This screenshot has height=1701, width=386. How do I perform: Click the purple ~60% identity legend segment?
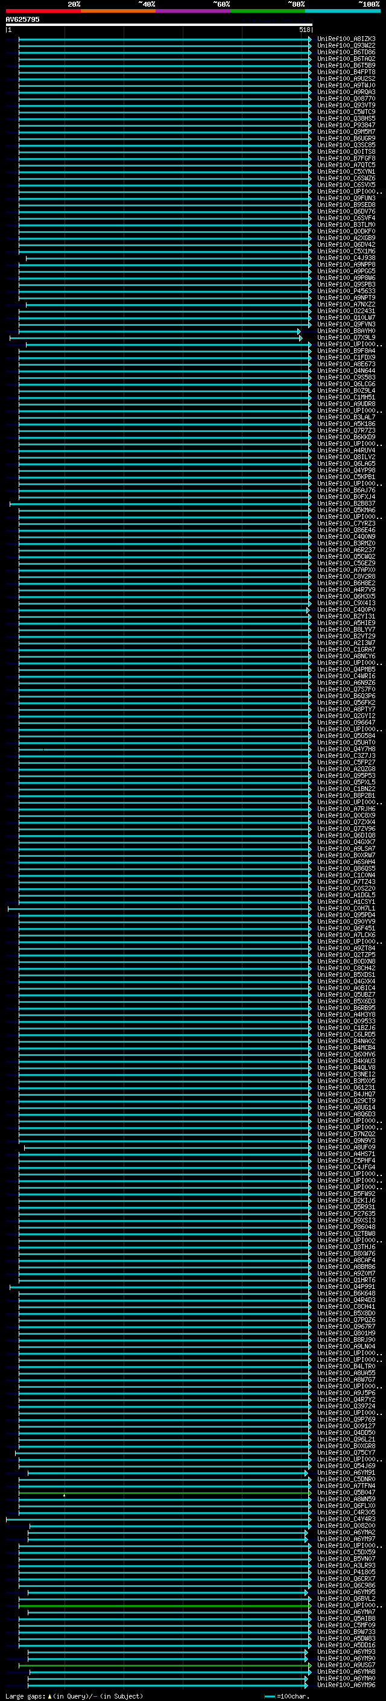194,11
